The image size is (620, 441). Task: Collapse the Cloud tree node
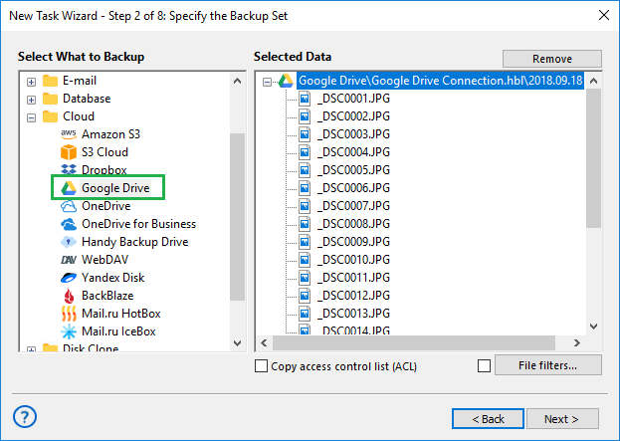coord(31,117)
